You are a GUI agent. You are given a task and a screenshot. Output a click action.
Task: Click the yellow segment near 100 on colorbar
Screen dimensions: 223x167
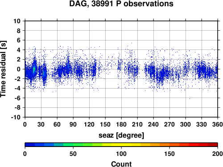point(121,145)
